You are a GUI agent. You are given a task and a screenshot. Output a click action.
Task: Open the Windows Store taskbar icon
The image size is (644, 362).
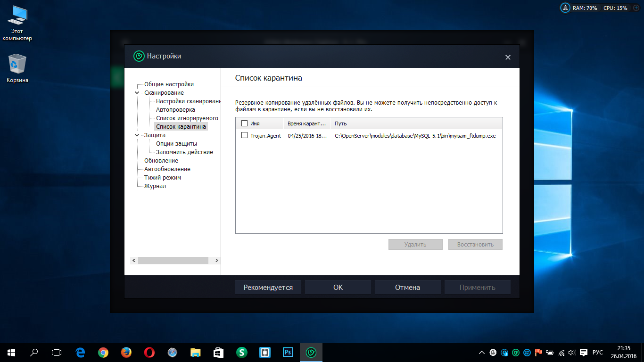218,352
